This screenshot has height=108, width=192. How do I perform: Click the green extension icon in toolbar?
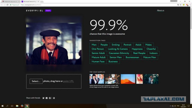pos(184,5)
